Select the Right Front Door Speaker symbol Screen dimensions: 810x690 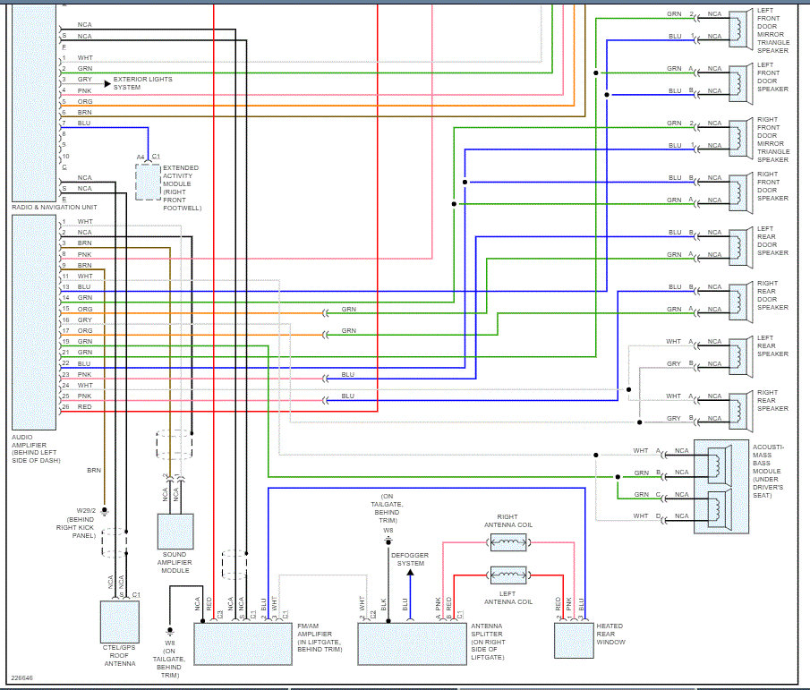click(740, 193)
